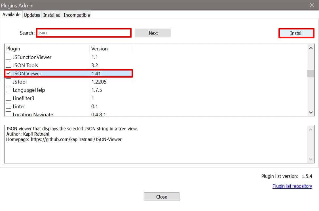Check the Linefilter3 checkbox

pyautogui.click(x=9, y=98)
